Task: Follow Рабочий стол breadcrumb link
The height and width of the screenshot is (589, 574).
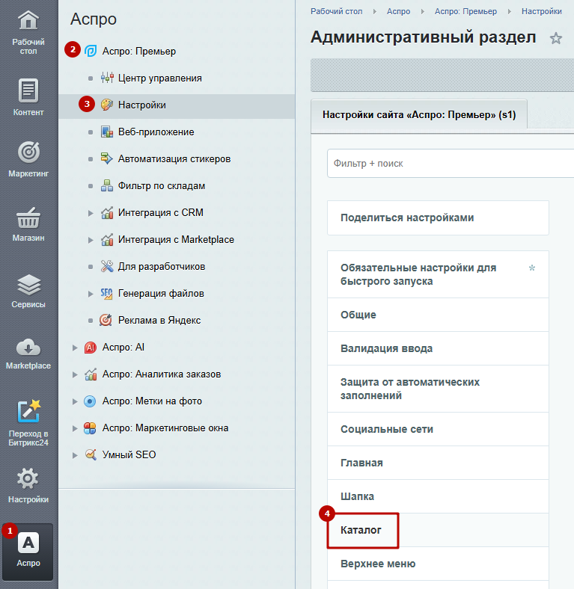Action: coord(336,12)
